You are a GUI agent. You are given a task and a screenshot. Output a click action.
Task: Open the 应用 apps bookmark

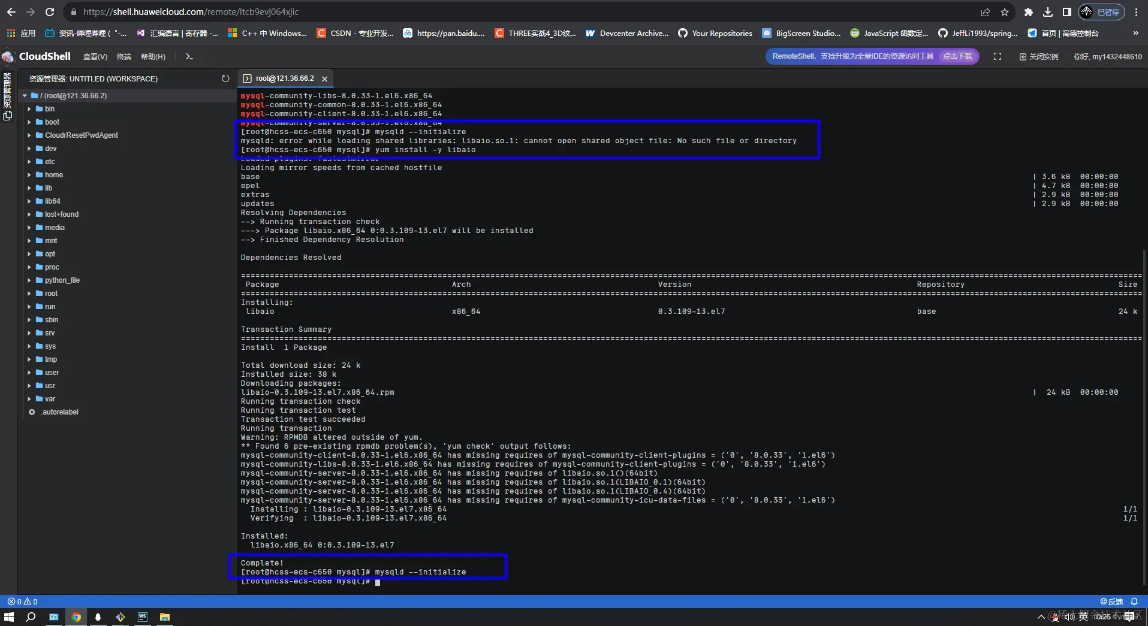21,33
